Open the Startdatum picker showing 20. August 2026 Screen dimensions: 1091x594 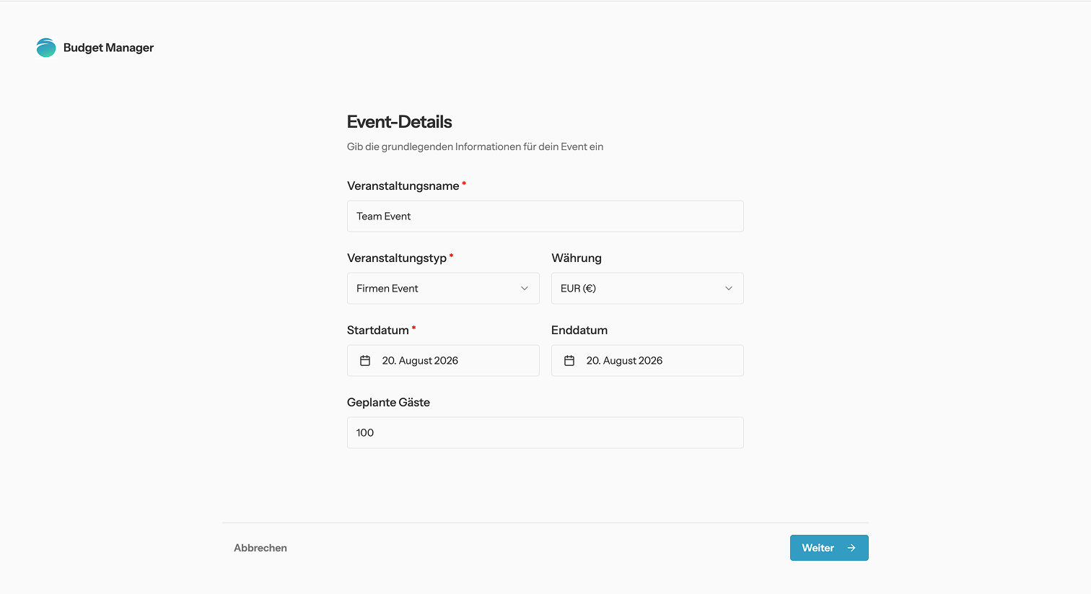click(443, 360)
